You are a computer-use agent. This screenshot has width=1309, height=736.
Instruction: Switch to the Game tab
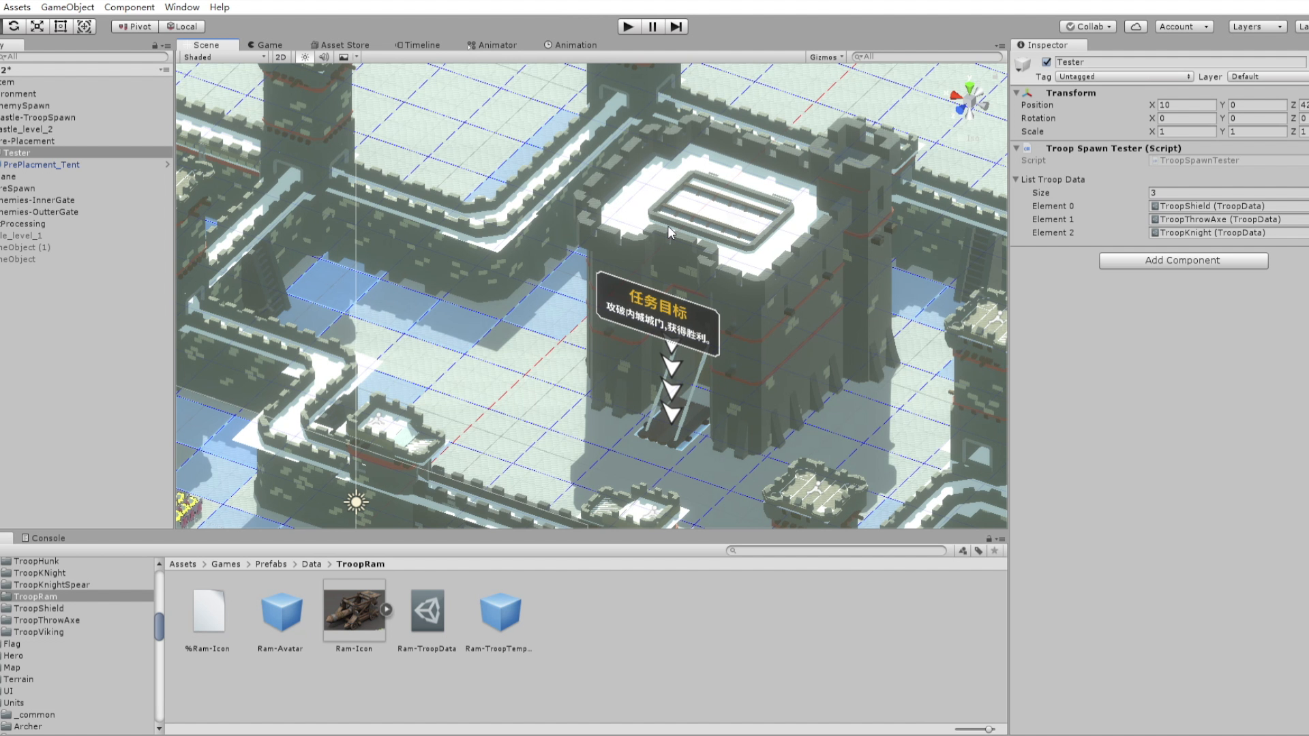click(265, 45)
